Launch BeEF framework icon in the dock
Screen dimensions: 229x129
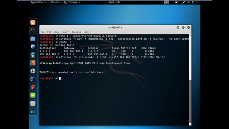pos(33,79)
